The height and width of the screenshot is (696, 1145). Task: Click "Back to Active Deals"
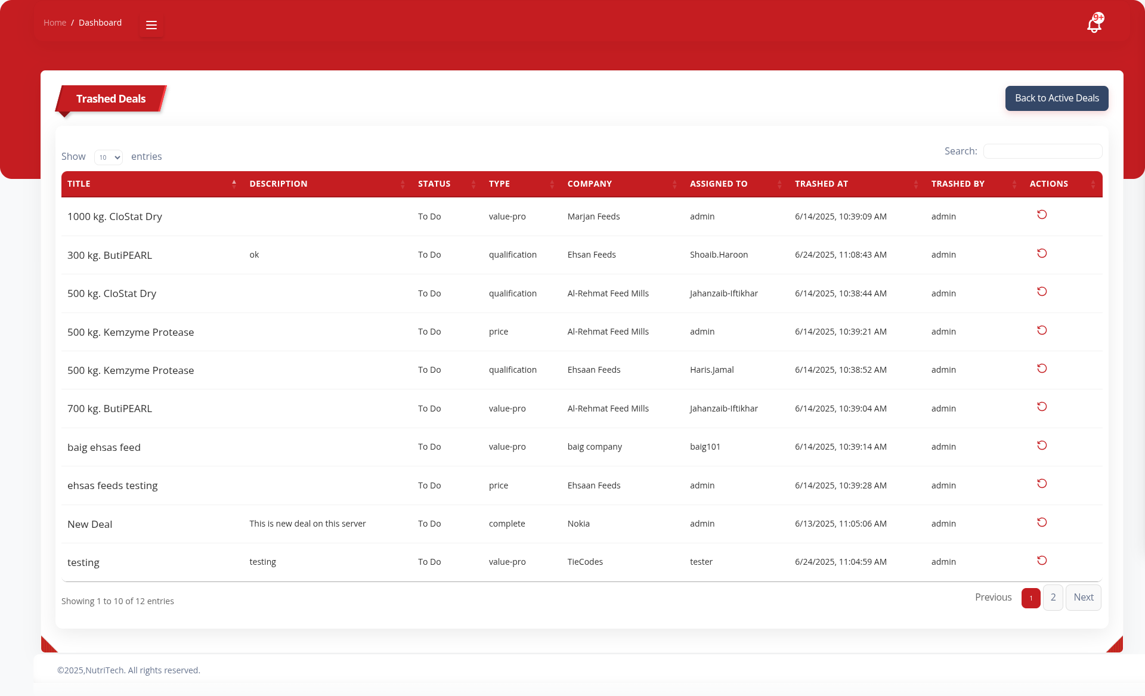[x=1056, y=98]
